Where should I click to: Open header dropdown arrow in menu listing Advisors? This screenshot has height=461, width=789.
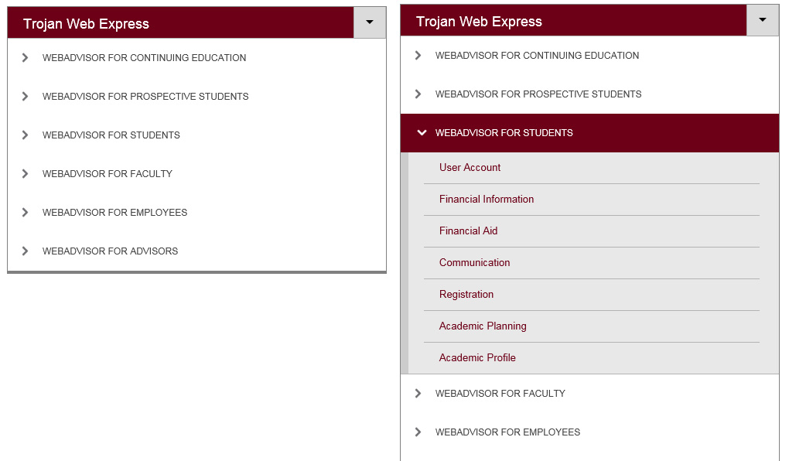(x=369, y=22)
